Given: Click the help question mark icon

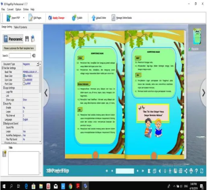Looking at the screenshot, I should click(196, 171).
